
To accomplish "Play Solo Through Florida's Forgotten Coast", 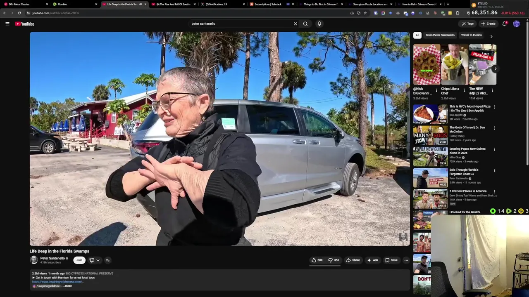I will (x=430, y=178).
